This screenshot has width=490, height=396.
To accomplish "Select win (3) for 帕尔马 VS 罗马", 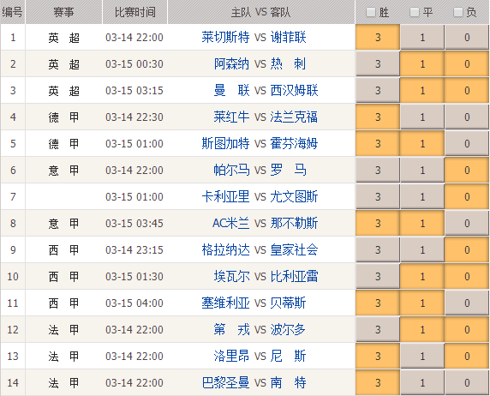I will click(x=378, y=171).
